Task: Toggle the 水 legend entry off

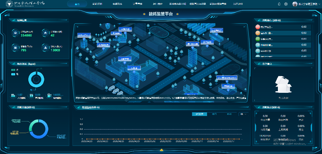Action: point(15,70)
